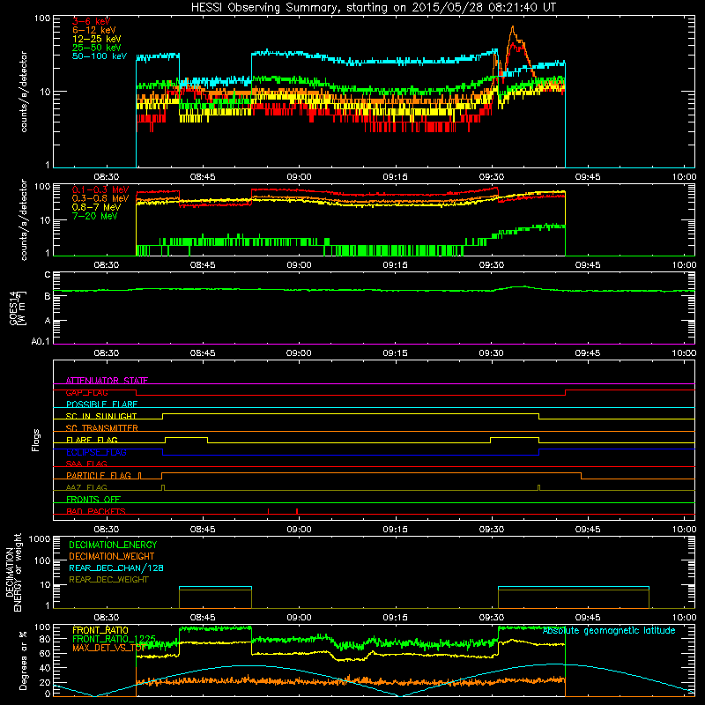Screen dimensions: 705x705
Task: Click first bad packets spike before 09:00
Action: pos(268,511)
